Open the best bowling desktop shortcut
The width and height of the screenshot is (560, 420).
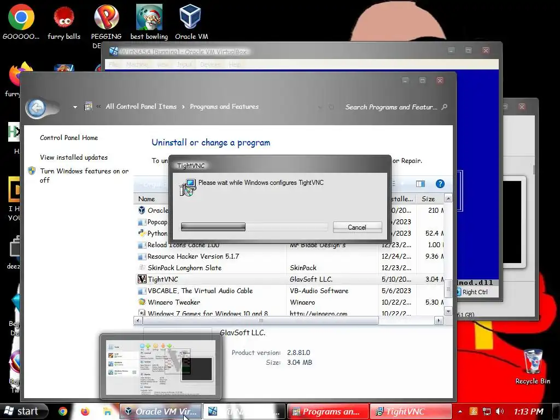[x=149, y=21]
